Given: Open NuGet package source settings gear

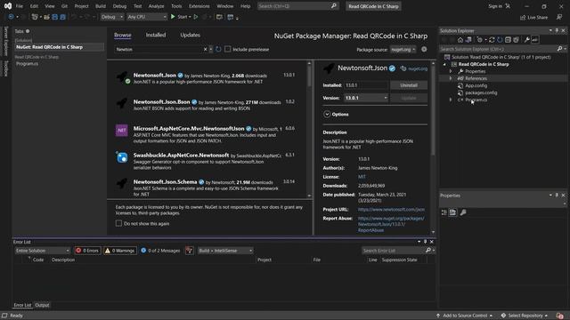Looking at the screenshot, I should (x=424, y=49).
